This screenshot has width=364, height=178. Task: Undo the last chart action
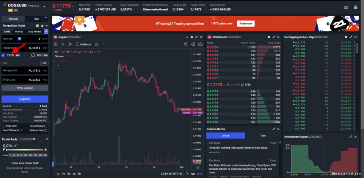(104, 44)
